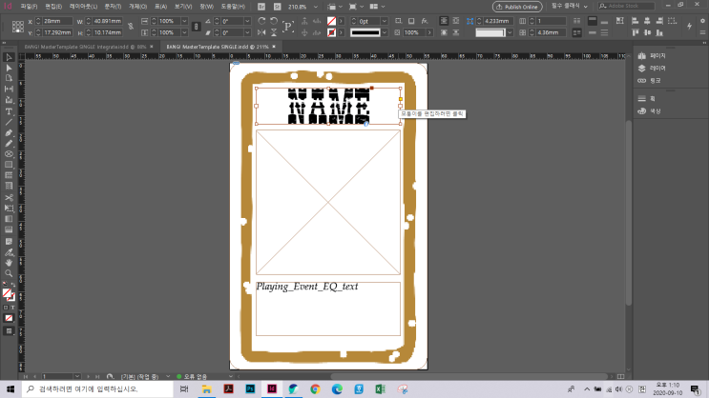Open the zoom level 210.8% dropdown

[316, 7]
